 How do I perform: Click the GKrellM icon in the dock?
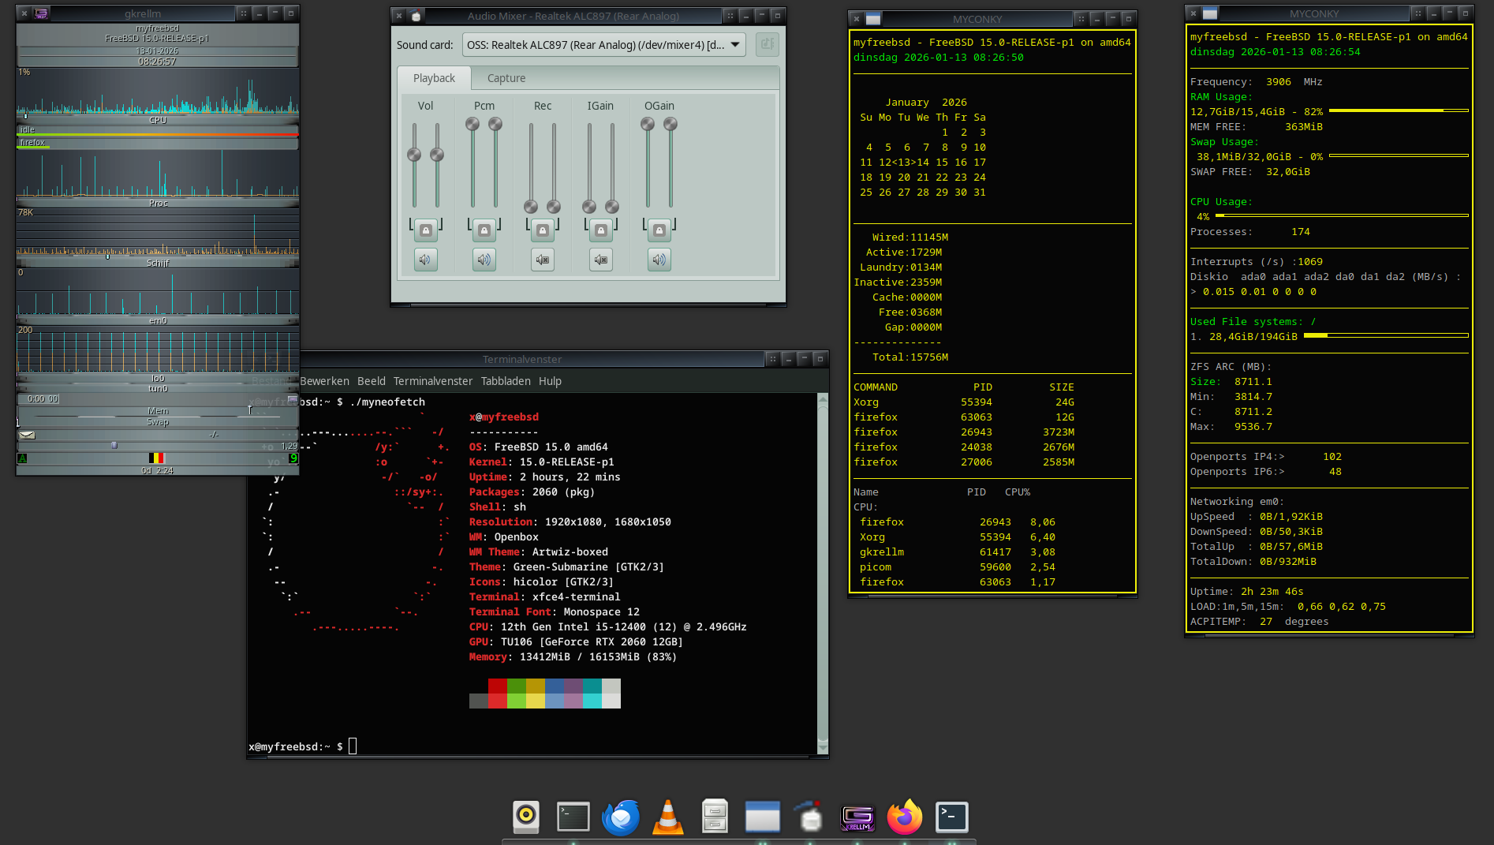point(857,817)
